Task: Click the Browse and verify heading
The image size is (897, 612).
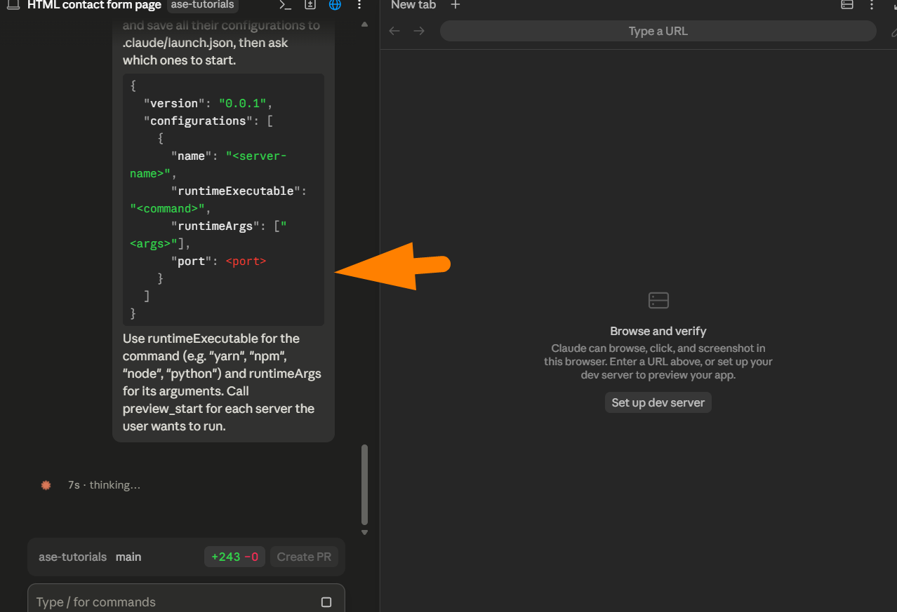Action: point(658,331)
